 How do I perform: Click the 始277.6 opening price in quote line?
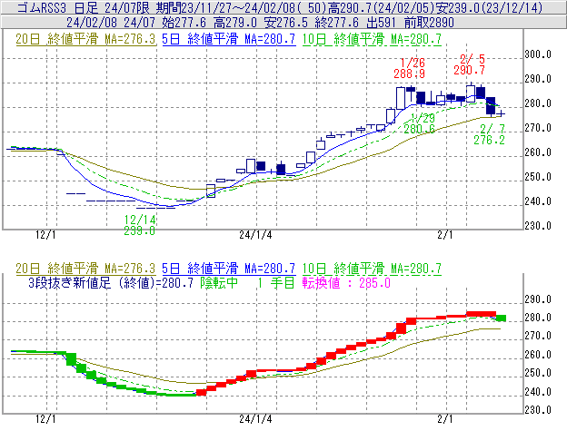click(x=184, y=23)
